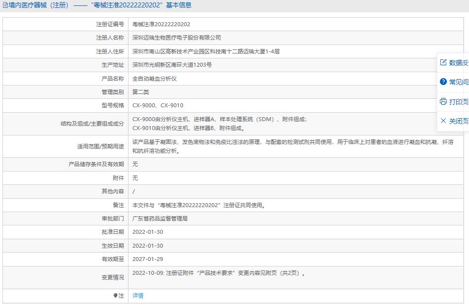Select registration number 粤械注准20222220202 value
This screenshot has height=306, width=469.
click(161, 24)
